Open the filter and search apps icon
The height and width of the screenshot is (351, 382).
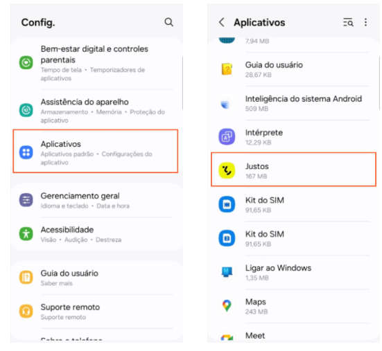(348, 22)
